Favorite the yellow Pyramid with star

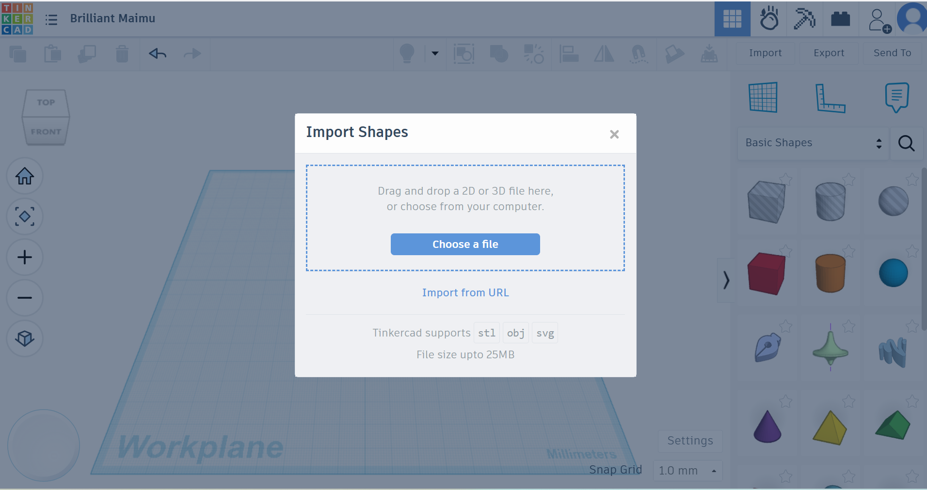849,401
